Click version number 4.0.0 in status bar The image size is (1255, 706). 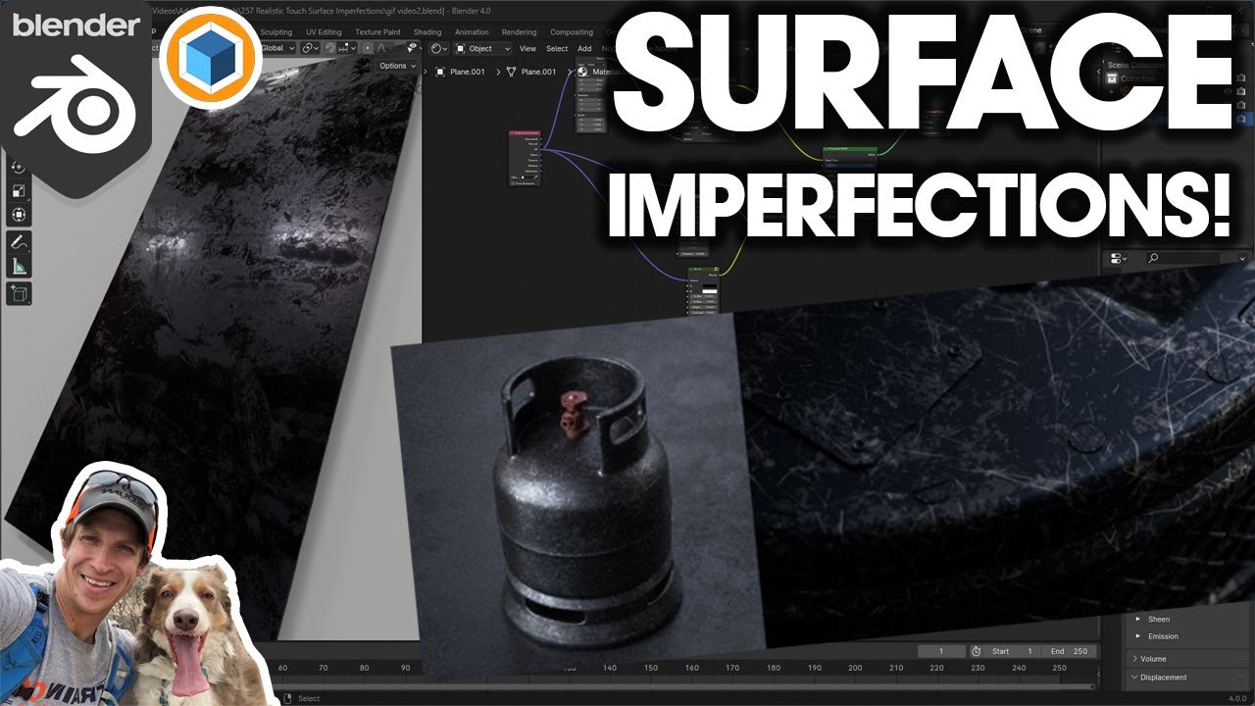tap(1237, 698)
